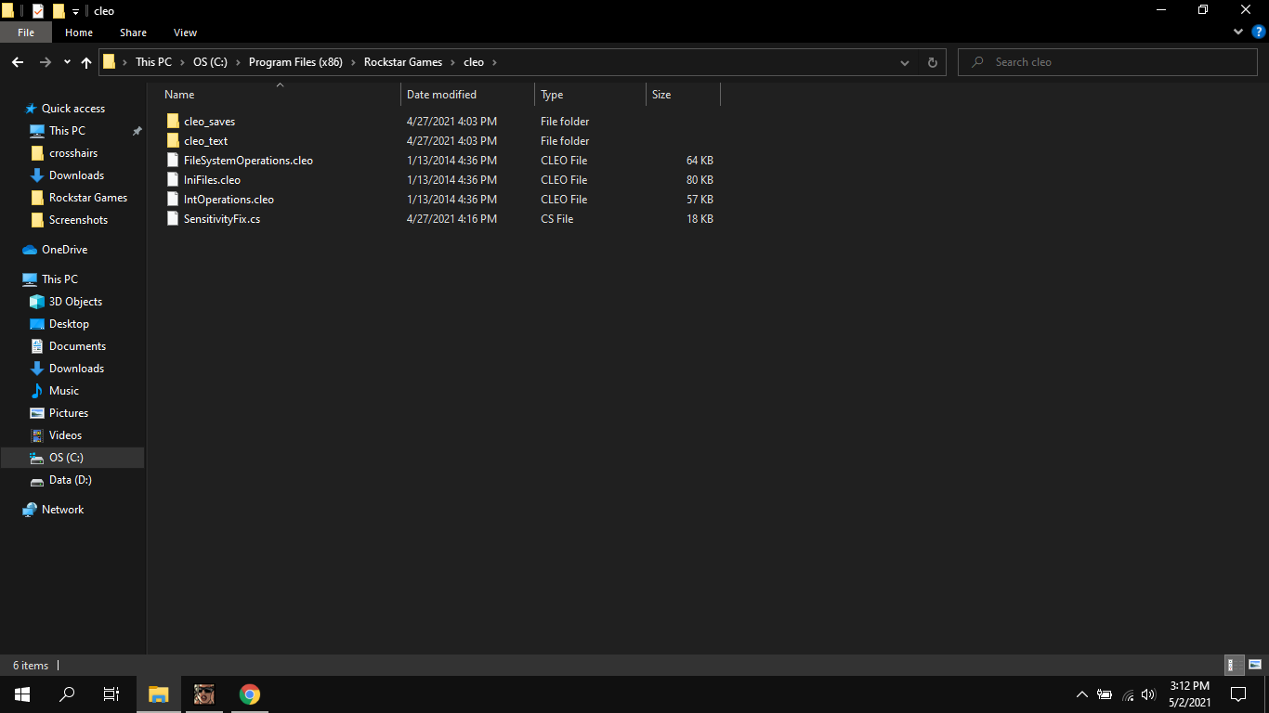Select Network in the navigation pane
The width and height of the screenshot is (1269, 713).
point(62,510)
